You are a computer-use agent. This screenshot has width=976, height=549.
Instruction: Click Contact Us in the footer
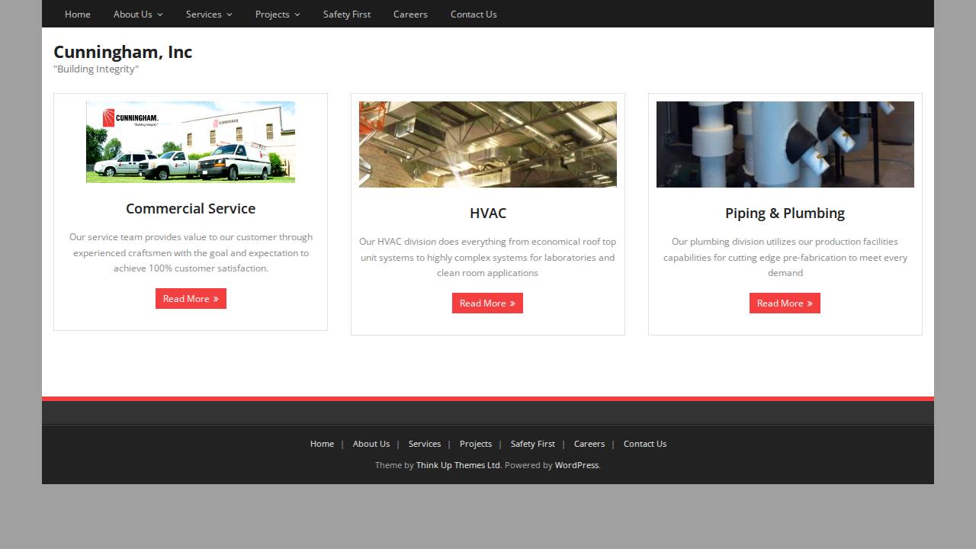pos(645,443)
